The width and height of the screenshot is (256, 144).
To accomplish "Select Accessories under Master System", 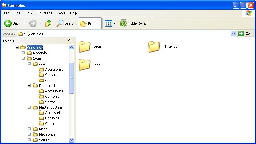I will tap(54, 113).
